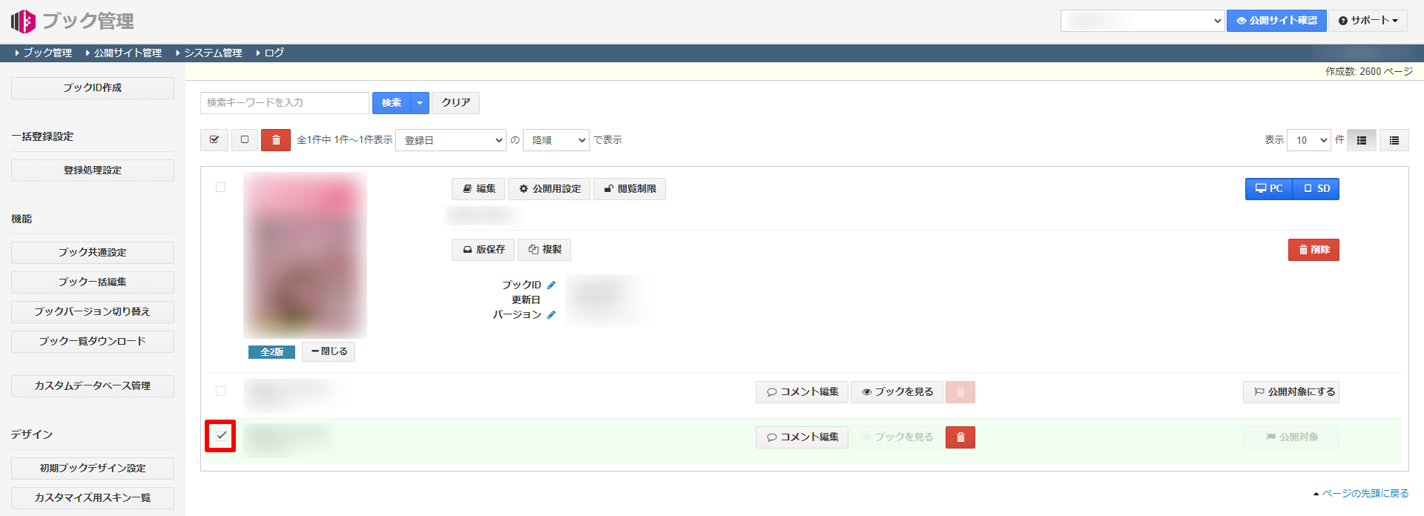The width and height of the screenshot is (1424, 516).
Task: Edit the バージョン with pencil icon
Action: pos(551,315)
